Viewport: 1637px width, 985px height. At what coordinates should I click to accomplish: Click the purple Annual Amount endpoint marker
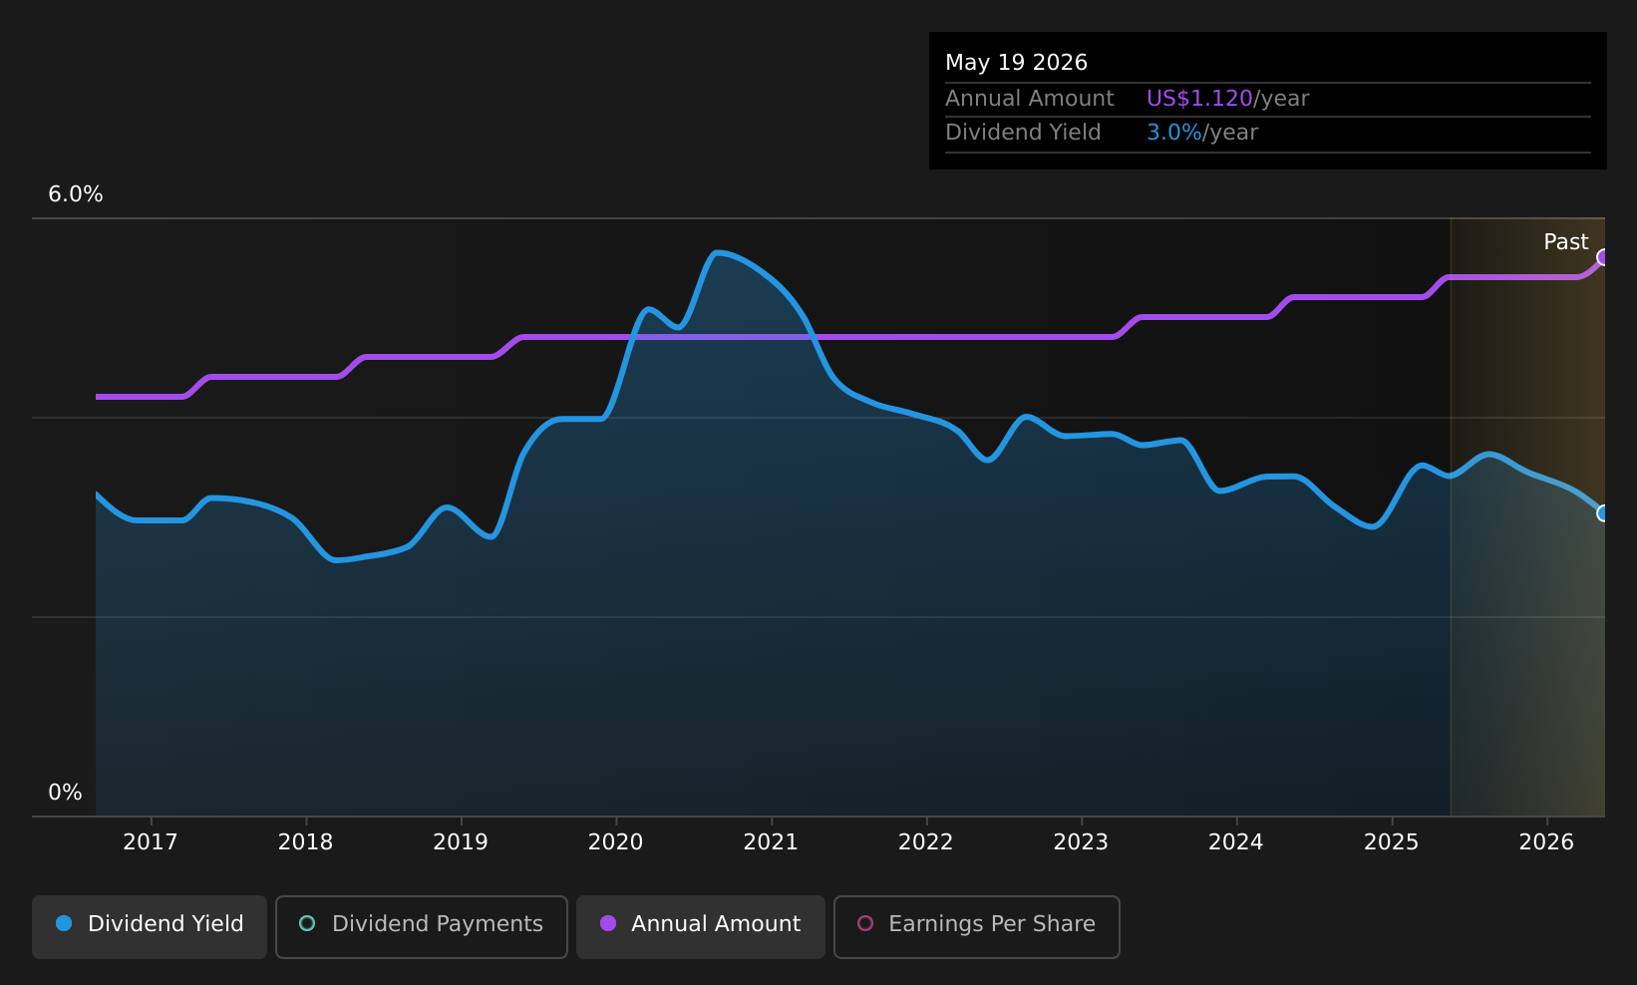pyautogui.click(x=1603, y=257)
